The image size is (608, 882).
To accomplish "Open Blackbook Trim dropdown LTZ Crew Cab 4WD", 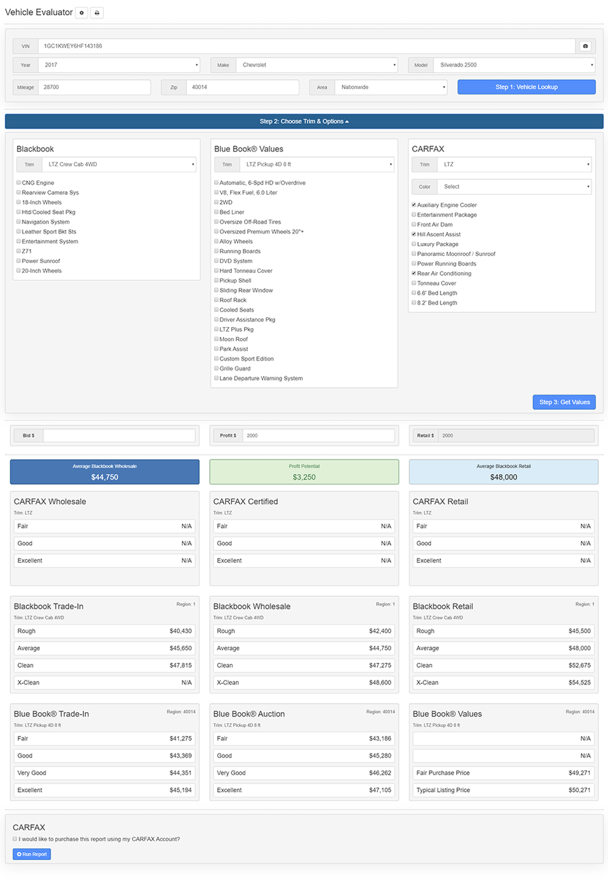I will (x=119, y=164).
